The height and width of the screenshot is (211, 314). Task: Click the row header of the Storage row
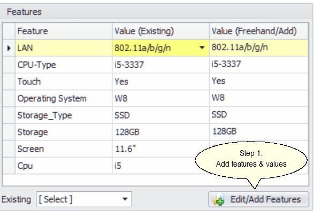click(x=9, y=132)
